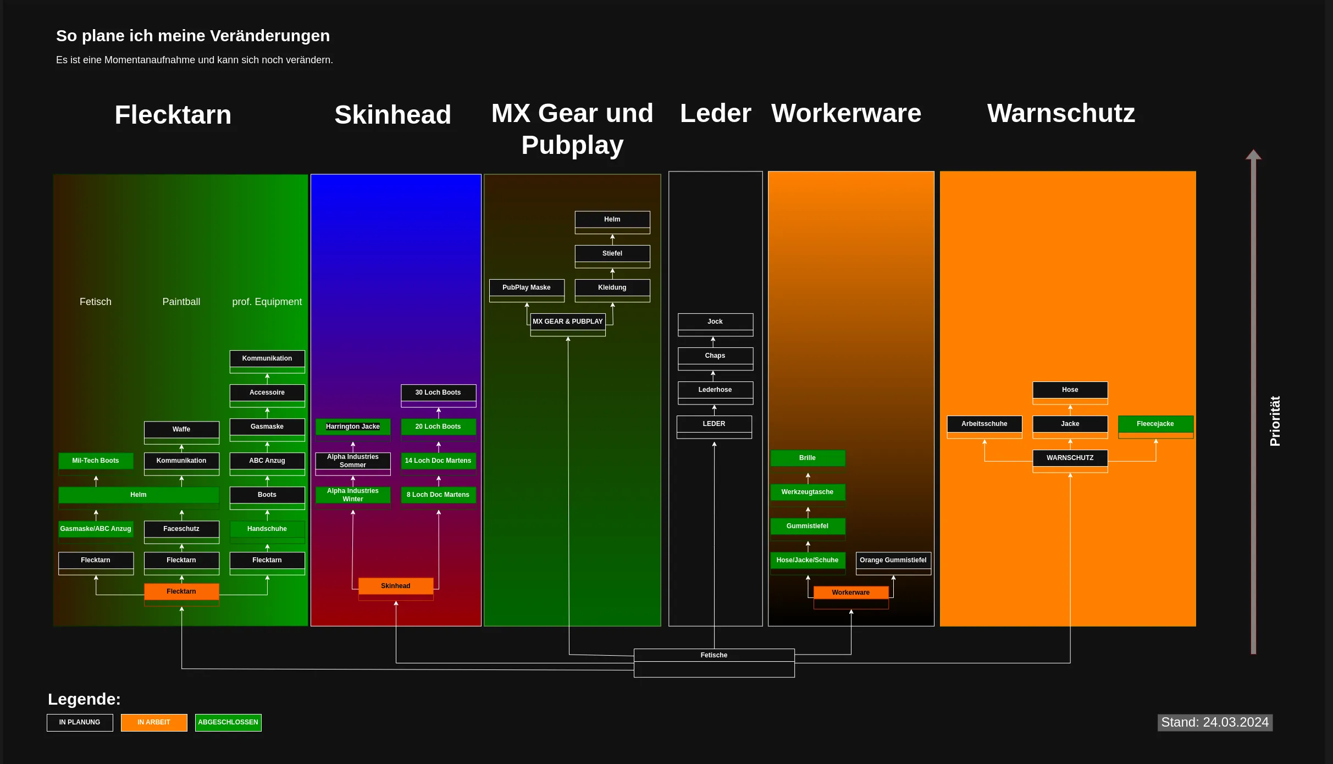1333x764 pixels.
Task: Select the Harrington Jacke node
Action: (x=353, y=427)
